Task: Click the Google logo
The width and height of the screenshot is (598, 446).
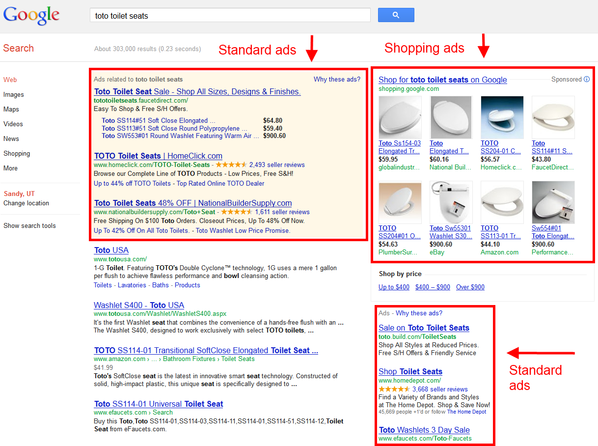Action: [x=31, y=15]
